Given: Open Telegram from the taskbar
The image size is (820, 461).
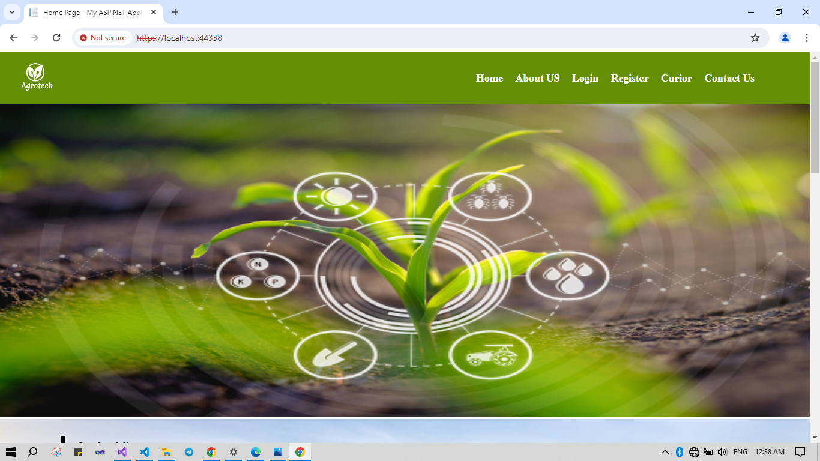Looking at the screenshot, I should tap(189, 452).
